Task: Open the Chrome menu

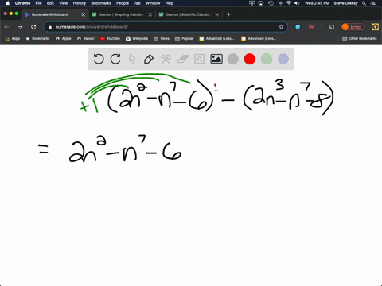Action: tap(22, 3)
